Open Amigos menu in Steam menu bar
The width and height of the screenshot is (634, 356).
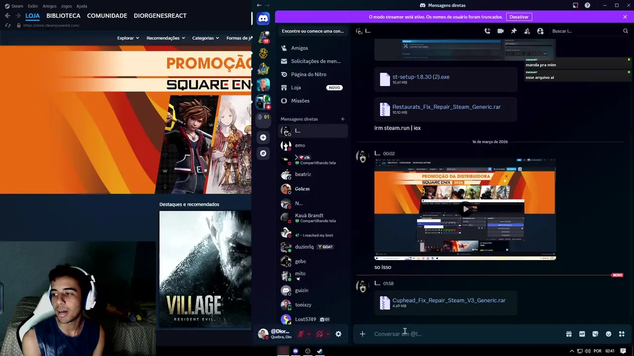(x=50, y=6)
